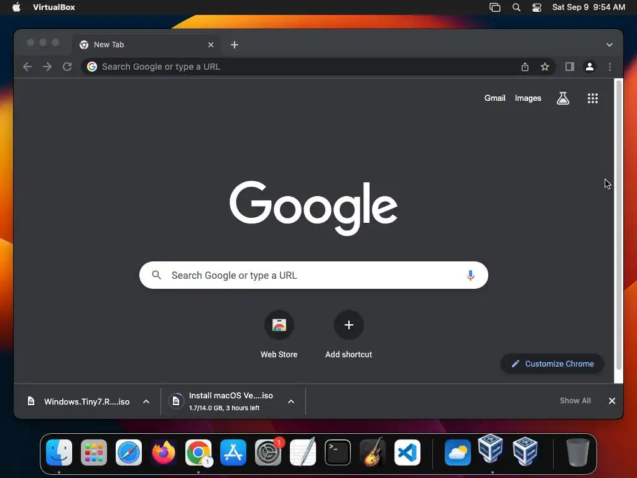Open TextEdit from the Dock
The image size is (637, 478).
303,452
